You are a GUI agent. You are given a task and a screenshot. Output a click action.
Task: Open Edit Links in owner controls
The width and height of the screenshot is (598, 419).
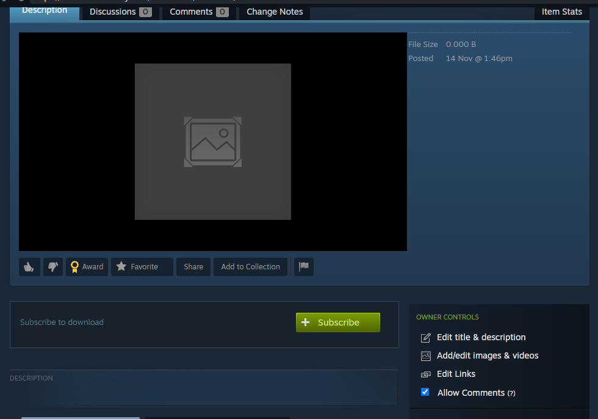tap(456, 374)
